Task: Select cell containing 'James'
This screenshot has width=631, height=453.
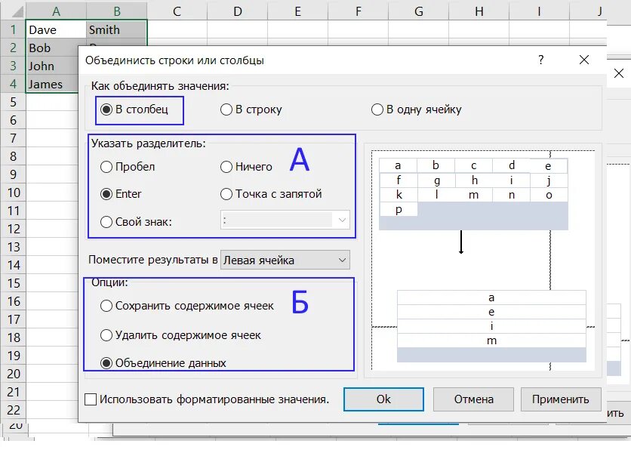Action: (x=52, y=84)
